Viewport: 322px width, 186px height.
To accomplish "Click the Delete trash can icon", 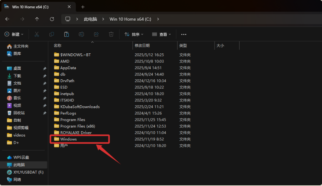I will [x=111, y=34].
